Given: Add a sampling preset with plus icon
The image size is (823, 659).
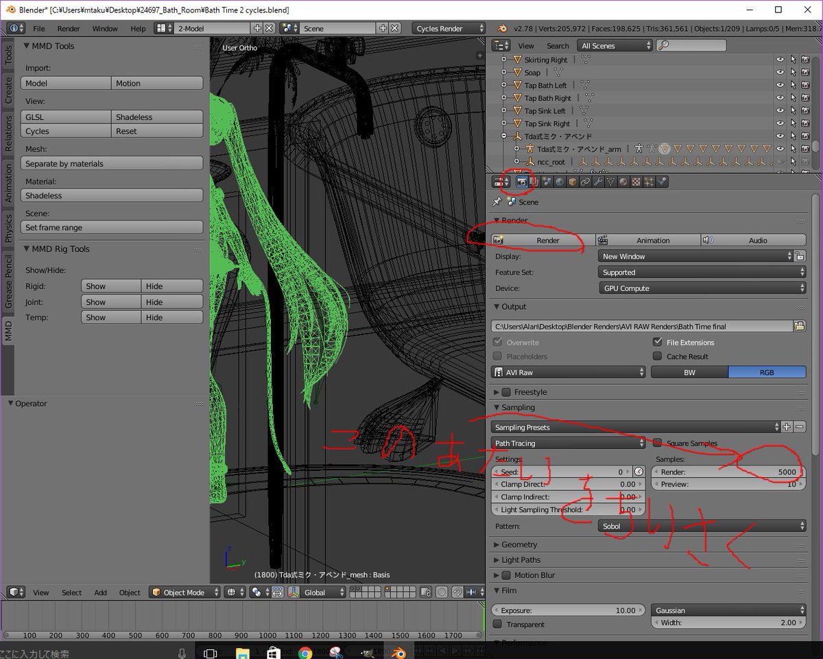Looking at the screenshot, I should pyautogui.click(x=787, y=427).
